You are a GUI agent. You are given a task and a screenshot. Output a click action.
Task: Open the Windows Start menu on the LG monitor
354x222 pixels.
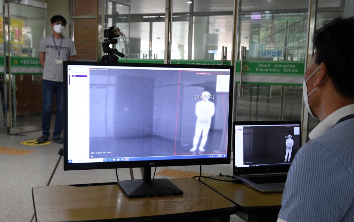point(70,161)
